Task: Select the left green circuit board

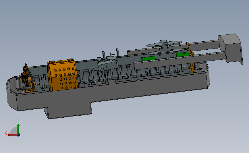Action: point(148,58)
